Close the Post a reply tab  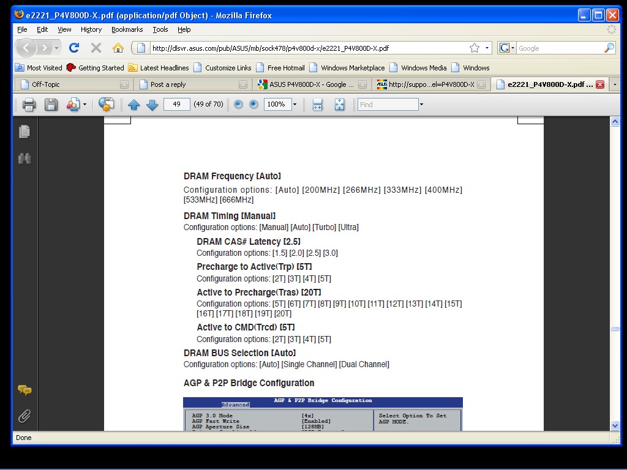pos(242,84)
